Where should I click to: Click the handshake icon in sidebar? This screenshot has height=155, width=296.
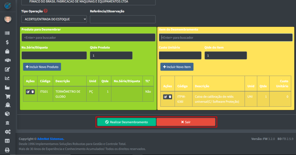click(7, 60)
